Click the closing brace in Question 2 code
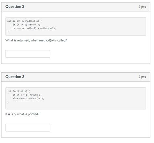Viewport: 154px width, 143px height. coord(8,32)
